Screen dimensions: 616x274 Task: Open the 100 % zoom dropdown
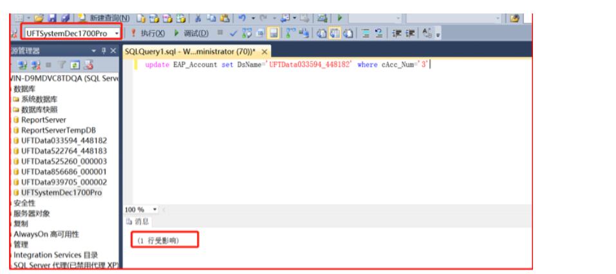pos(154,210)
